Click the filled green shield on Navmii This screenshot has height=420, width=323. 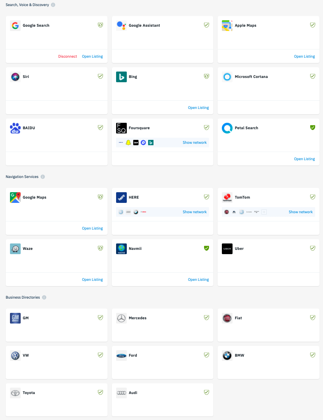point(207,248)
